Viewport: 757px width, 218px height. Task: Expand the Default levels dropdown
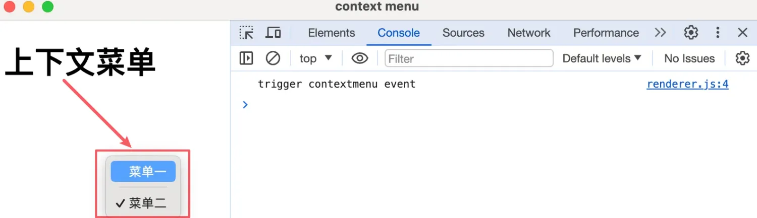point(602,58)
